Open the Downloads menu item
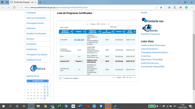Viewport: 195px width, 109px height. click(31, 44)
